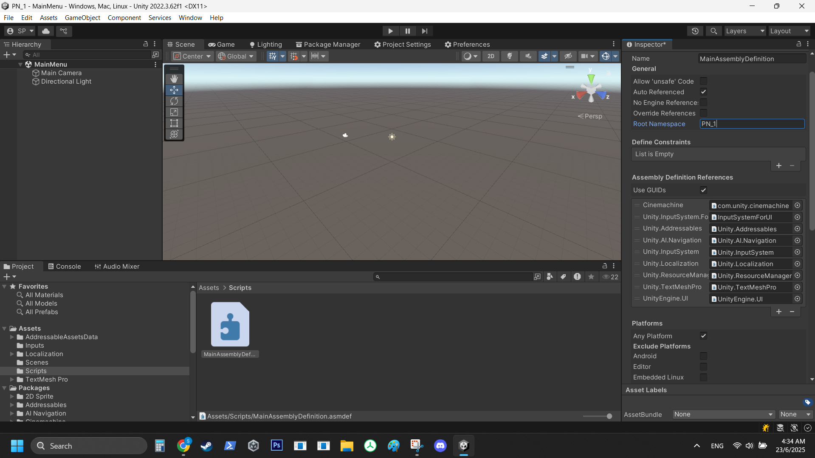This screenshot has width=815, height=458.
Task: Click the errors indicator icon in Project toolbar
Action: point(577,277)
